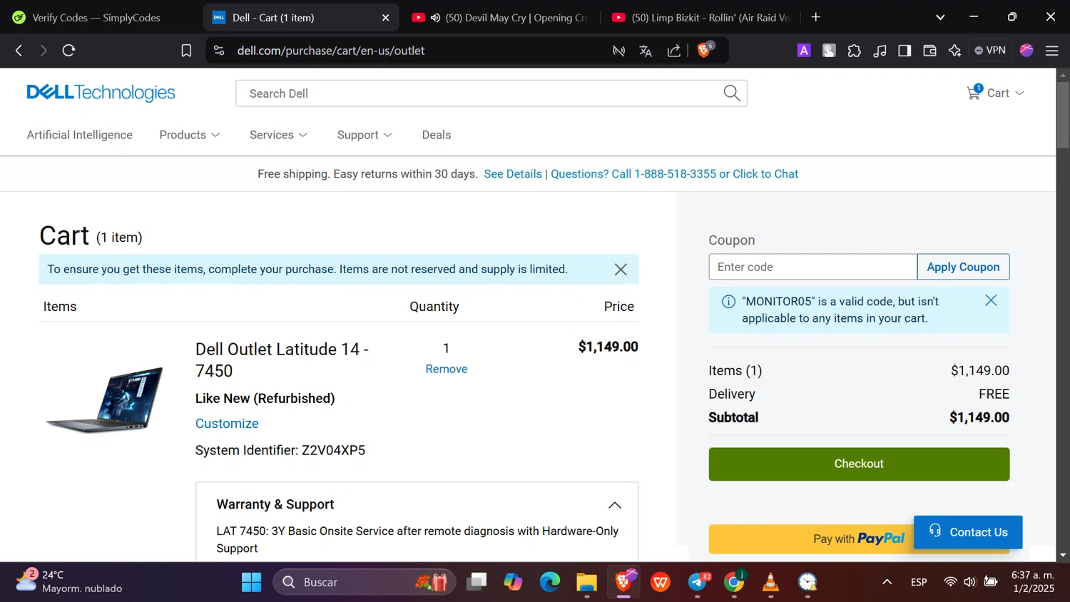Image resolution: width=1070 pixels, height=602 pixels.
Task: Show hidden system tray icons
Action: pyautogui.click(x=887, y=582)
